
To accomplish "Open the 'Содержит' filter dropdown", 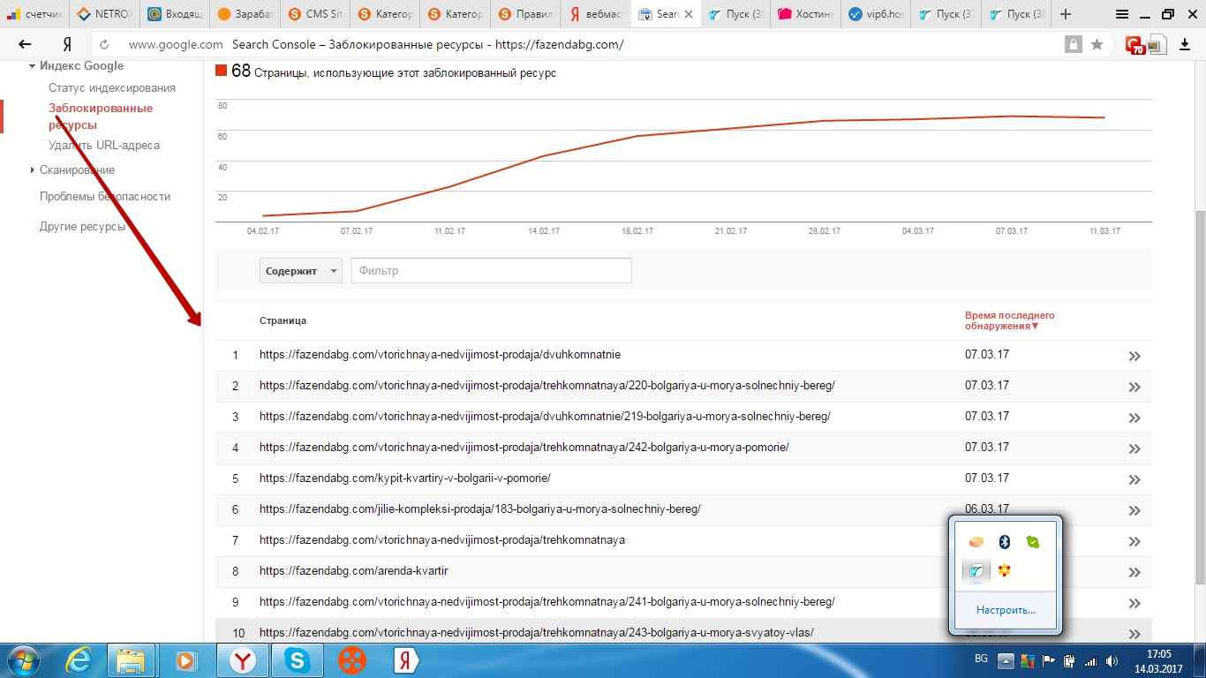I will (x=301, y=271).
